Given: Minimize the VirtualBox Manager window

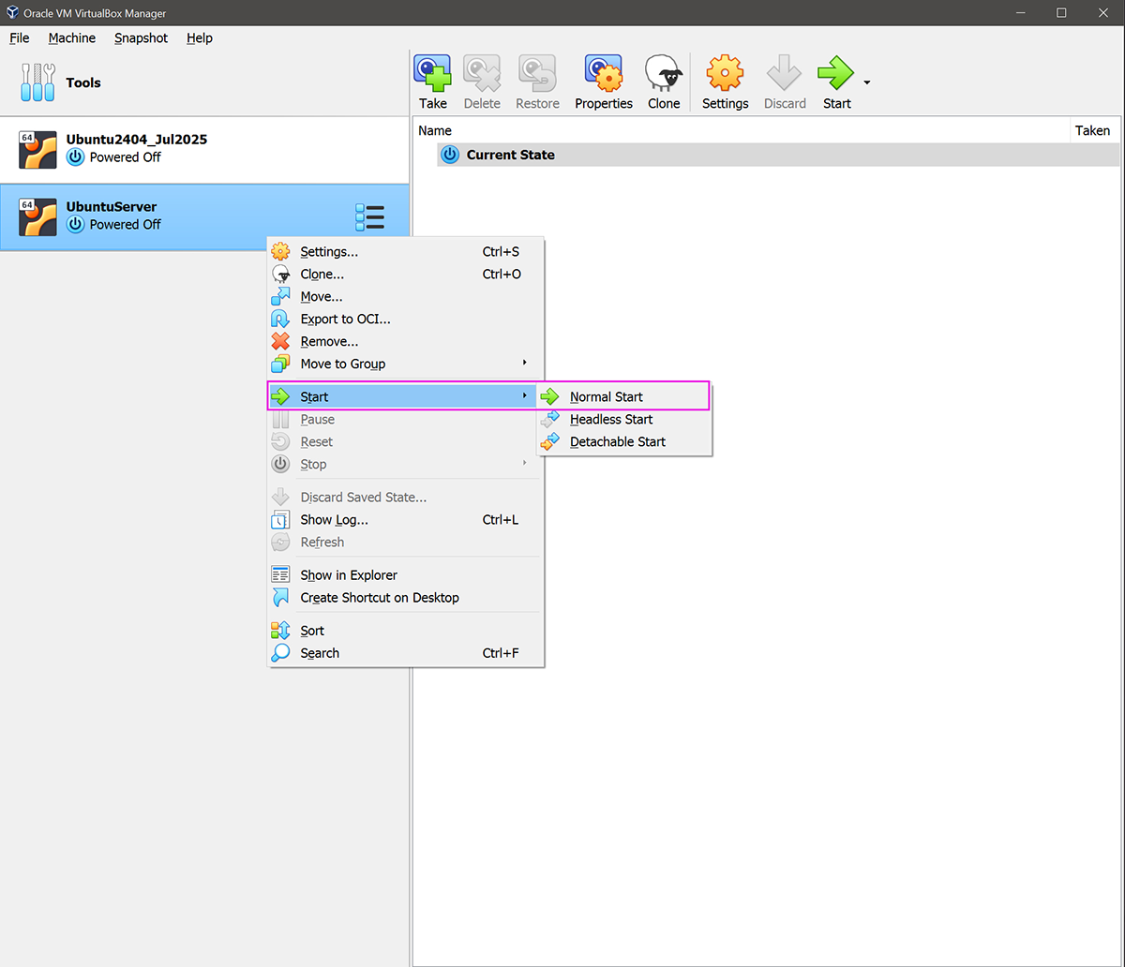Looking at the screenshot, I should click(x=1019, y=13).
